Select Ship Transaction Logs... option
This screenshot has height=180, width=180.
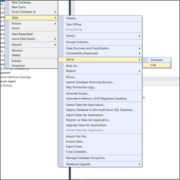click(81, 87)
